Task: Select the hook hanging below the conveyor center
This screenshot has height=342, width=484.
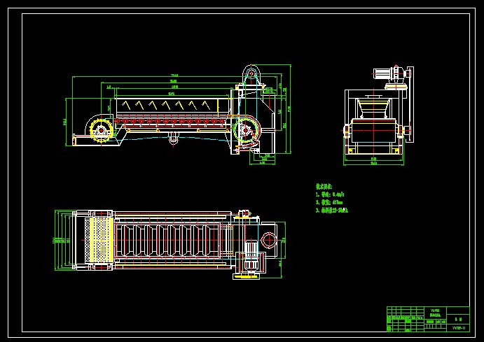Action: (x=172, y=138)
